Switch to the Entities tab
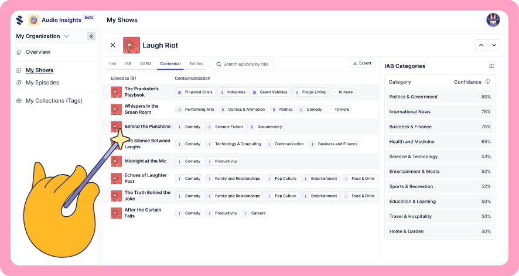Viewport: 519px width, 276px height. click(x=196, y=63)
